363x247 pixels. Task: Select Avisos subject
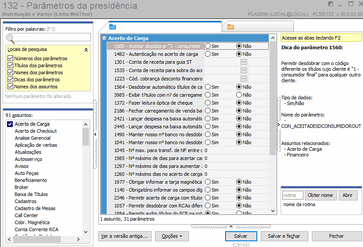(22, 166)
